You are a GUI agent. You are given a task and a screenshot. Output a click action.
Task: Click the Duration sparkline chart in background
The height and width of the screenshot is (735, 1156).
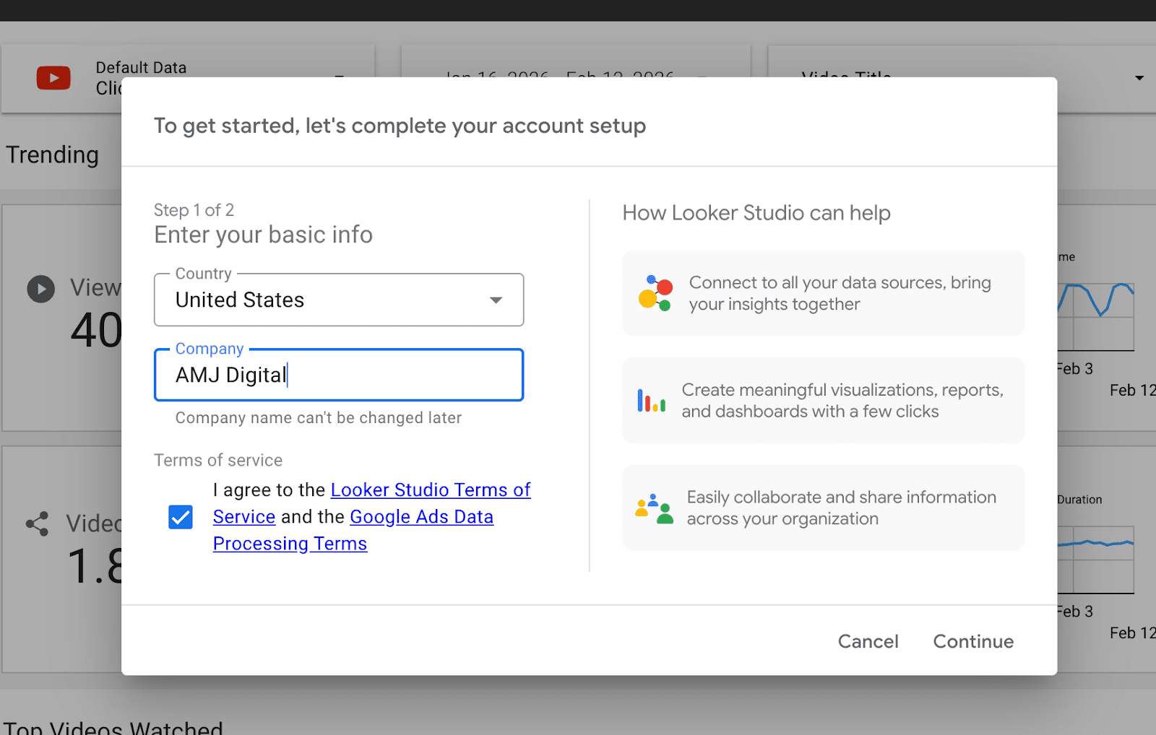click(x=1096, y=559)
